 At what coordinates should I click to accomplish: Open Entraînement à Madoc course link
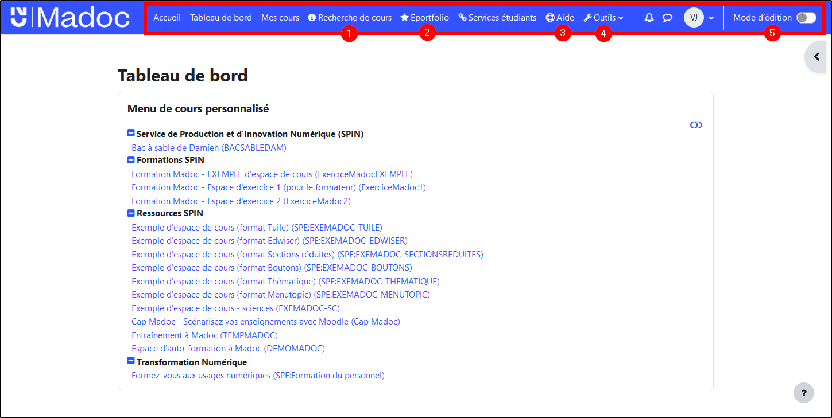204,335
